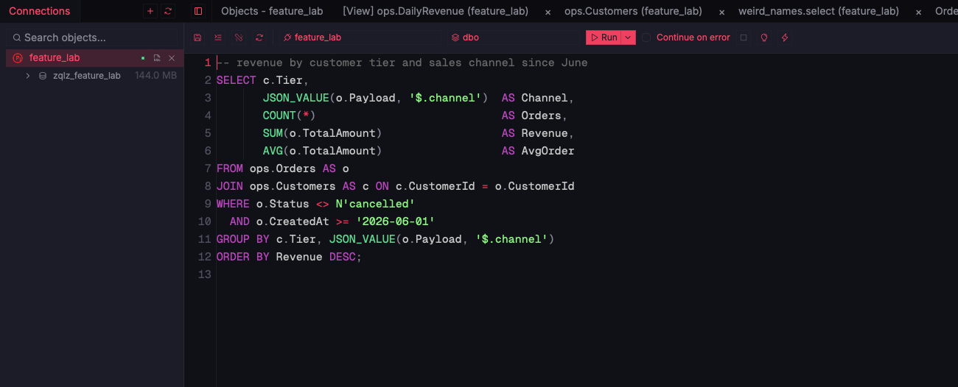Switch to ops.Customers (feature_lab) tab
958x387 pixels.
pos(633,11)
